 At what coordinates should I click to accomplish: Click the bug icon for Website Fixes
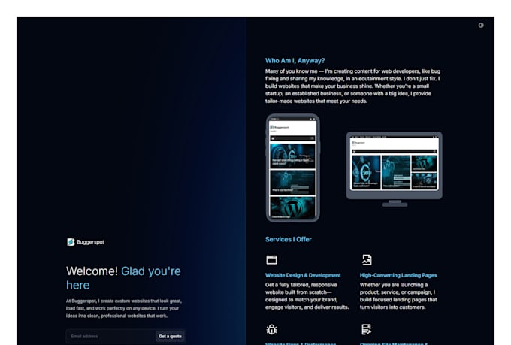click(271, 329)
